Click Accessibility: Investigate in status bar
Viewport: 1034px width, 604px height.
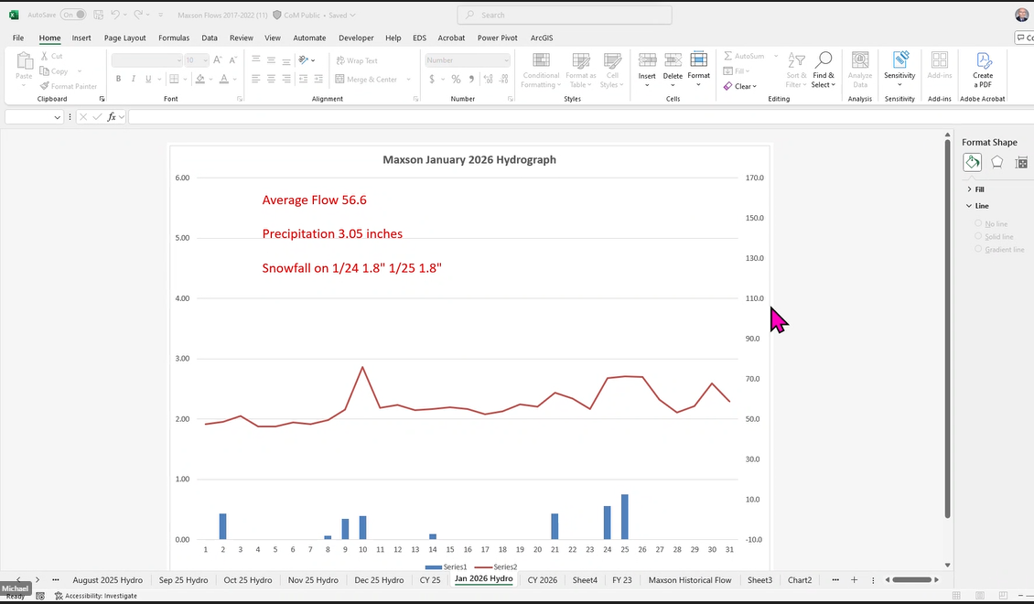pos(95,596)
